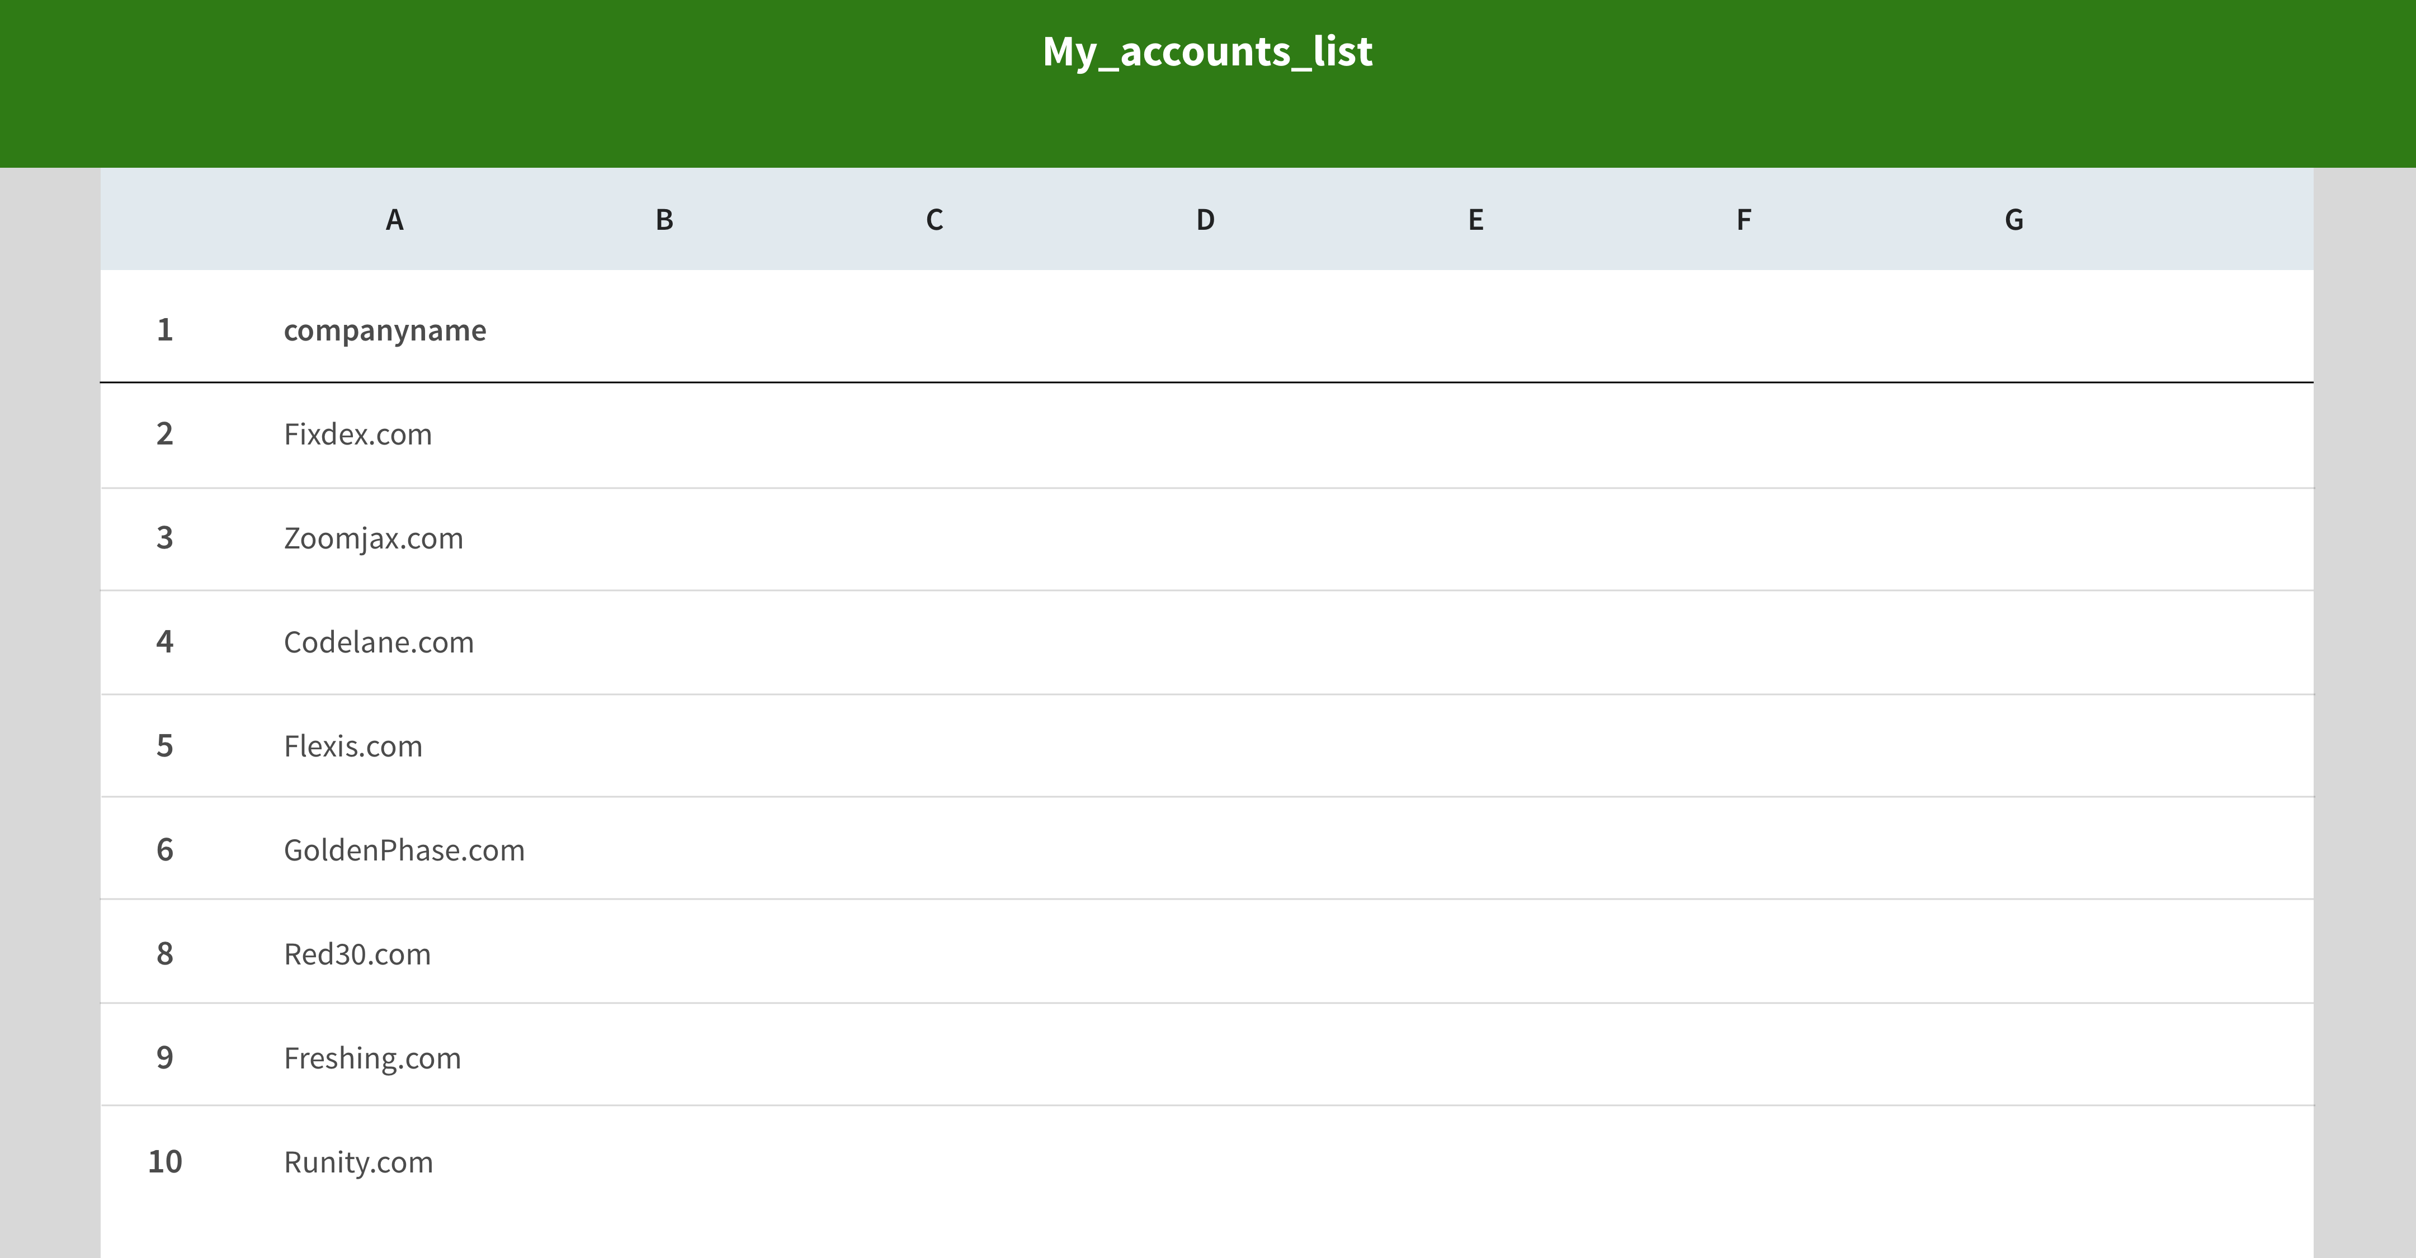Select row number 10
Image resolution: width=2416 pixels, height=1258 pixels.
(165, 1162)
